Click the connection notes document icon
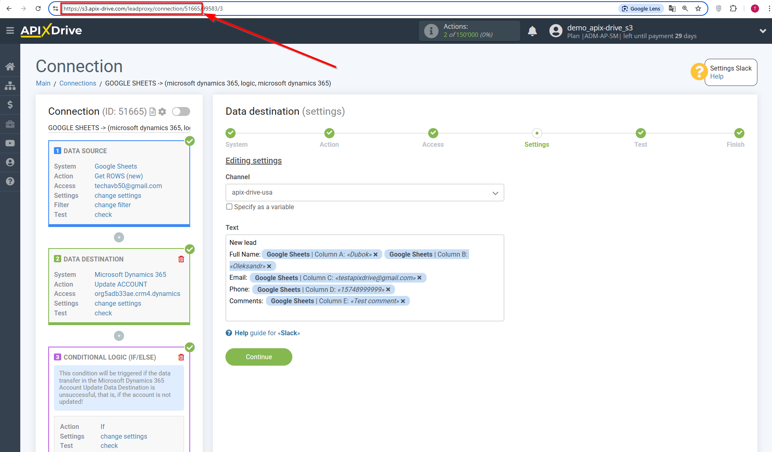Image resolution: width=772 pixels, height=452 pixels. (x=152, y=111)
